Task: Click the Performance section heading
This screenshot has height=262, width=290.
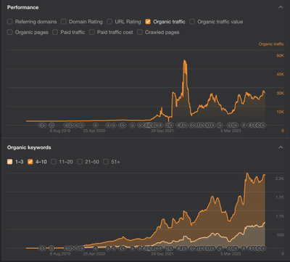Action: [x=22, y=7]
